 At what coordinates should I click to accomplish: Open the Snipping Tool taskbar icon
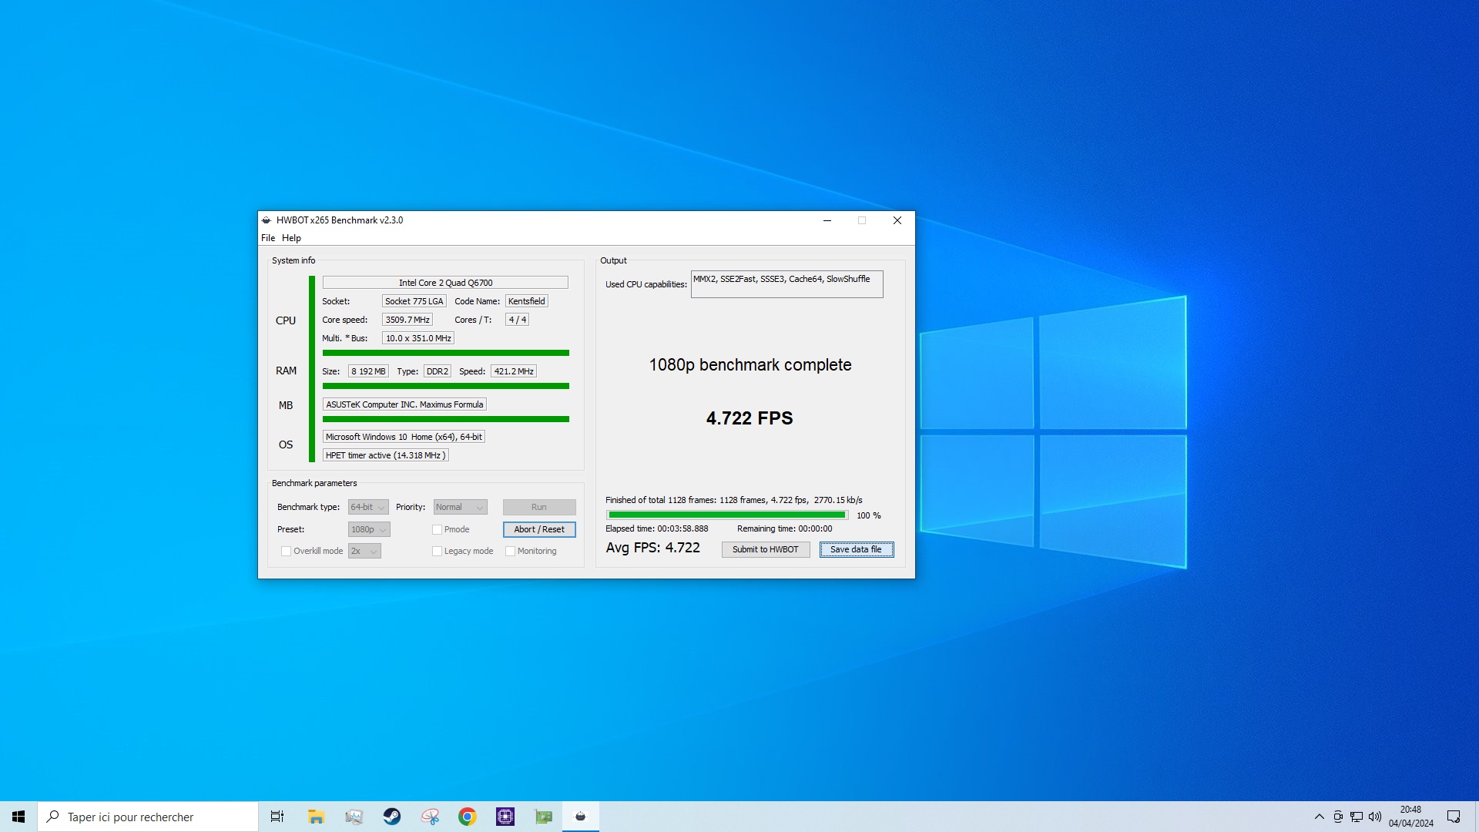pos(430,817)
